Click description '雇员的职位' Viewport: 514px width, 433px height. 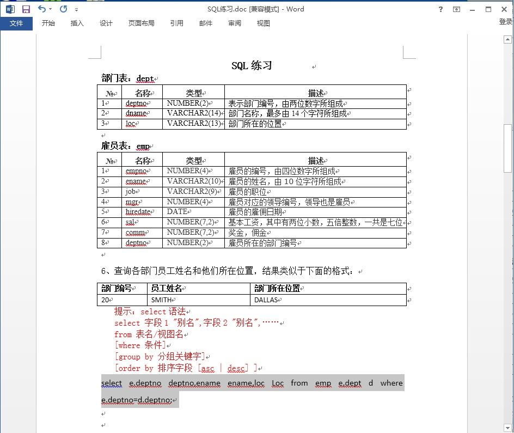[x=248, y=192]
